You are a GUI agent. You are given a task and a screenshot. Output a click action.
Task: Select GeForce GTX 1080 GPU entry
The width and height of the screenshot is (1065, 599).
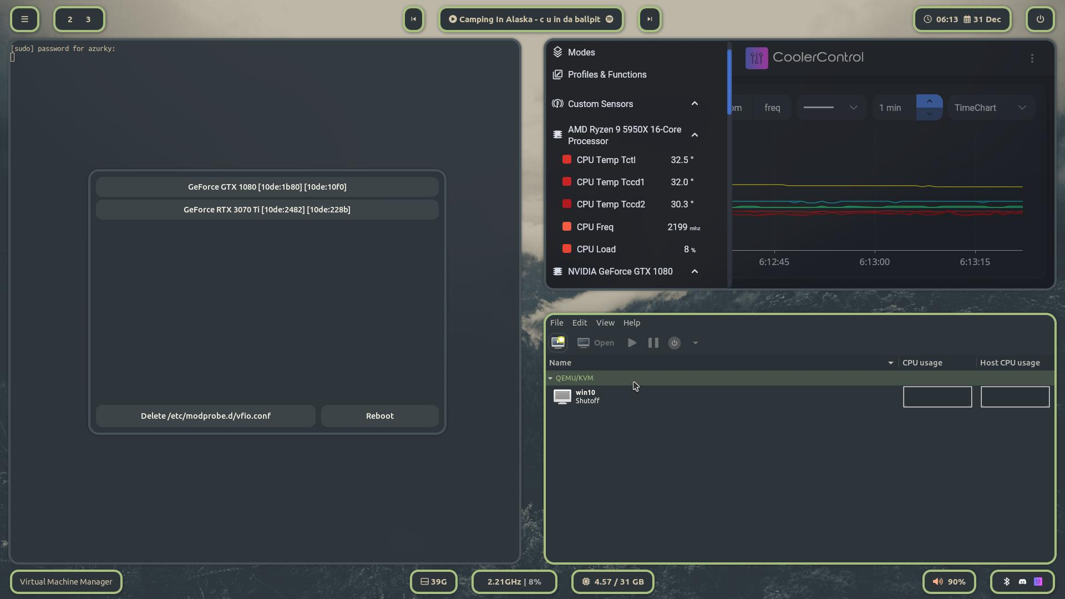pyautogui.click(x=267, y=187)
